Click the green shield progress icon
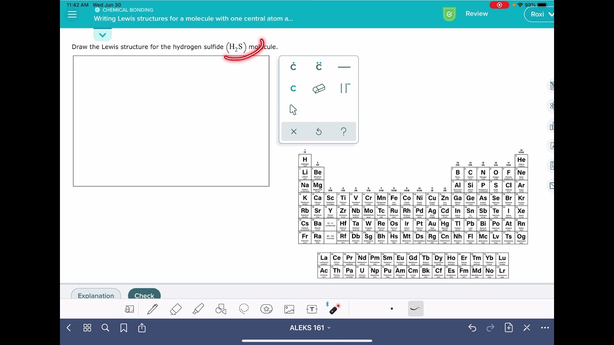The image size is (614, 345). tap(449, 14)
